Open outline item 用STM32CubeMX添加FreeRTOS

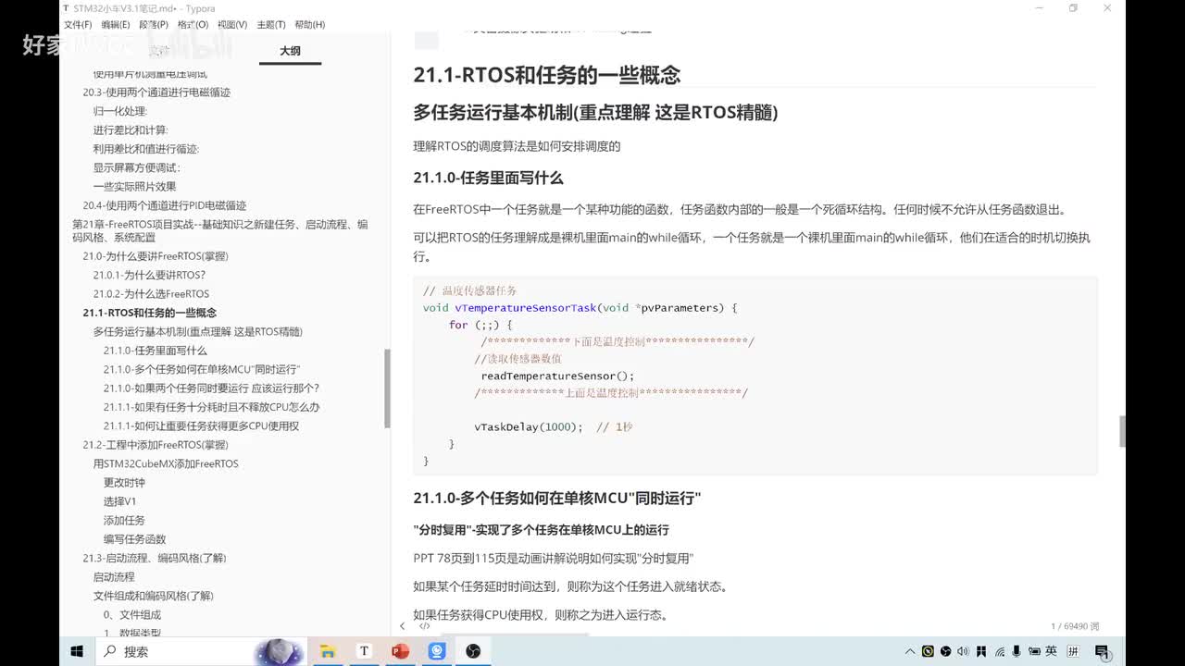[x=166, y=463]
